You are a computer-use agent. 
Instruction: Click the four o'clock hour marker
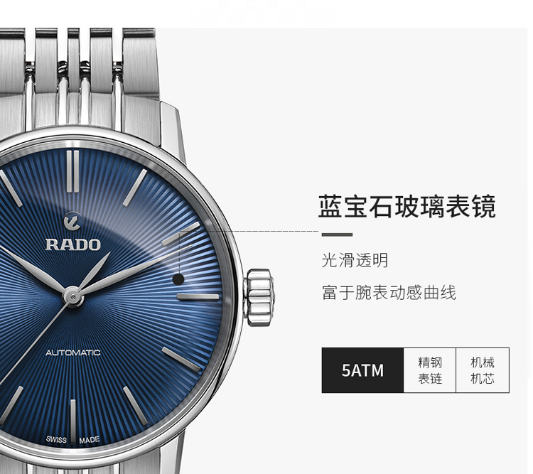coord(181,360)
